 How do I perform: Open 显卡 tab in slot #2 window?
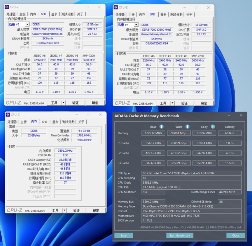pyautogui.click(x=54, y=14)
